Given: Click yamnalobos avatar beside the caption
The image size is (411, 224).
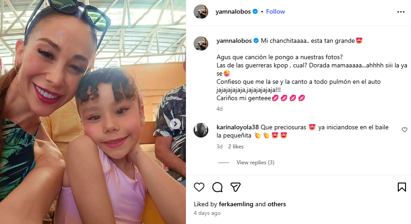Looking at the screenshot, I should click(x=201, y=43).
